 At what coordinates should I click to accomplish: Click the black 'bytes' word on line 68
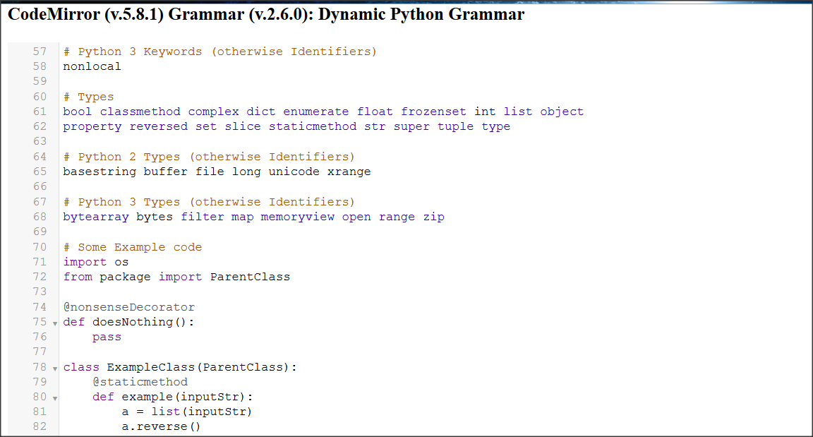click(x=155, y=217)
